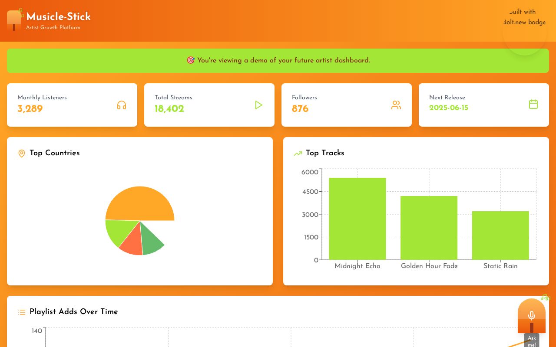Viewport: 556px width, 347px height.
Task: Click the Top Countries heading
Action: [x=55, y=153]
